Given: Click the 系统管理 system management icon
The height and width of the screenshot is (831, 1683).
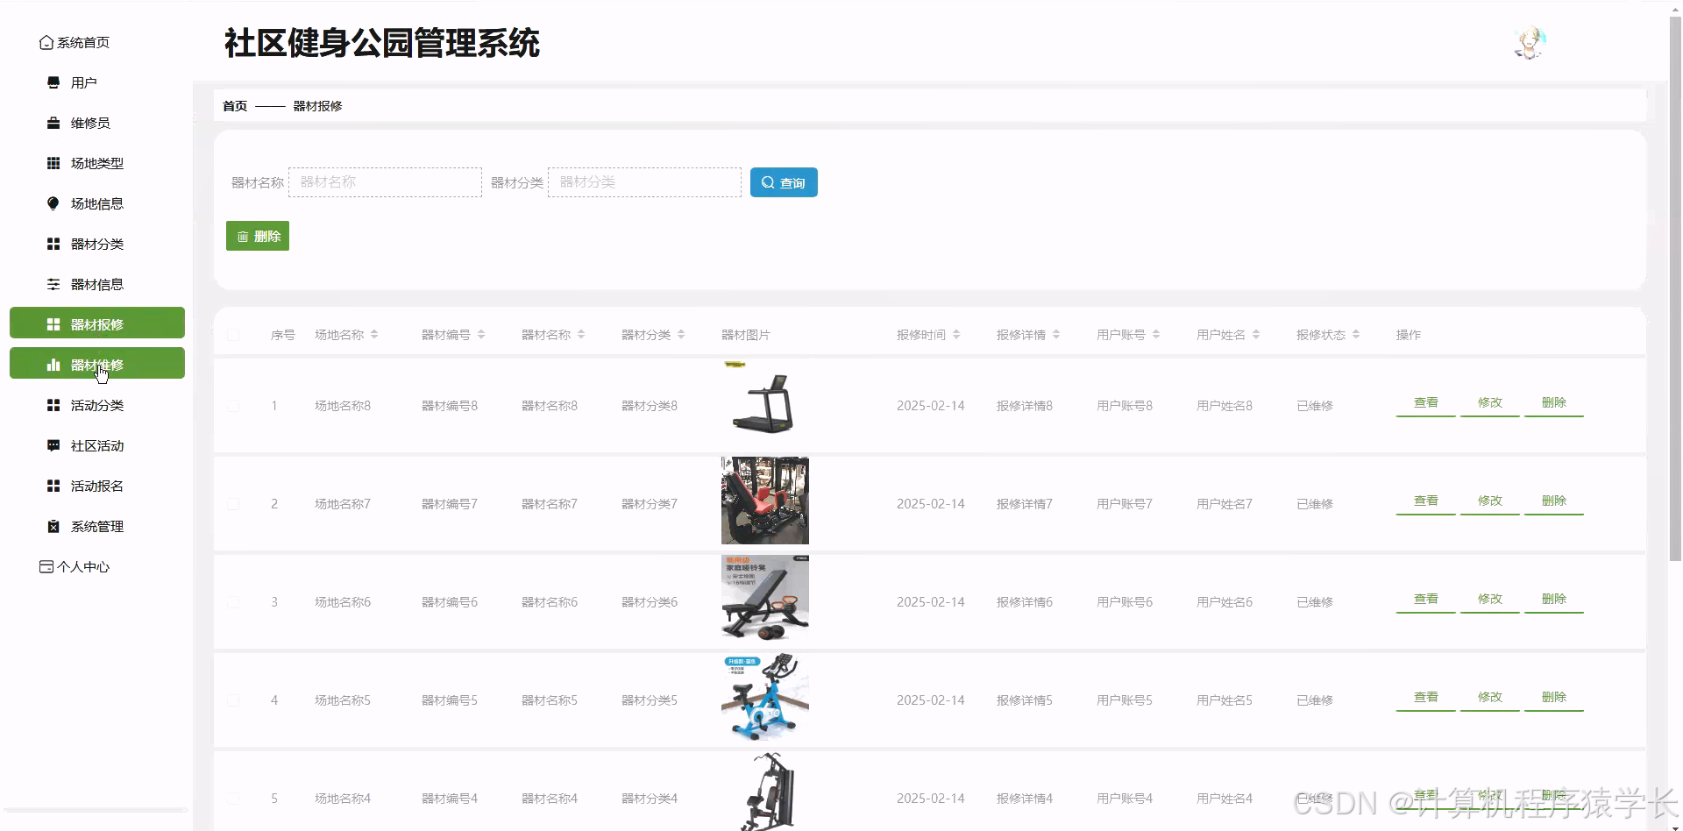Looking at the screenshot, I should [x=52, y=526].
